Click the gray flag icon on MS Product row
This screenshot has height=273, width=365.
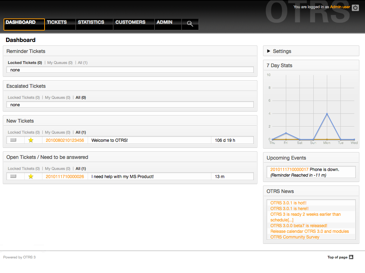(x=13, y=176)
